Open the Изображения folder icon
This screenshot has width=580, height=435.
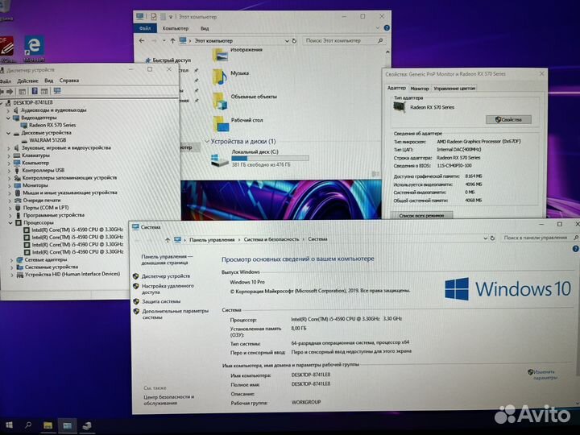coord(220,55)
